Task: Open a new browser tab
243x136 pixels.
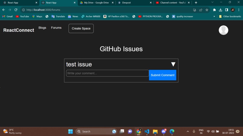Action: [196, 3]
